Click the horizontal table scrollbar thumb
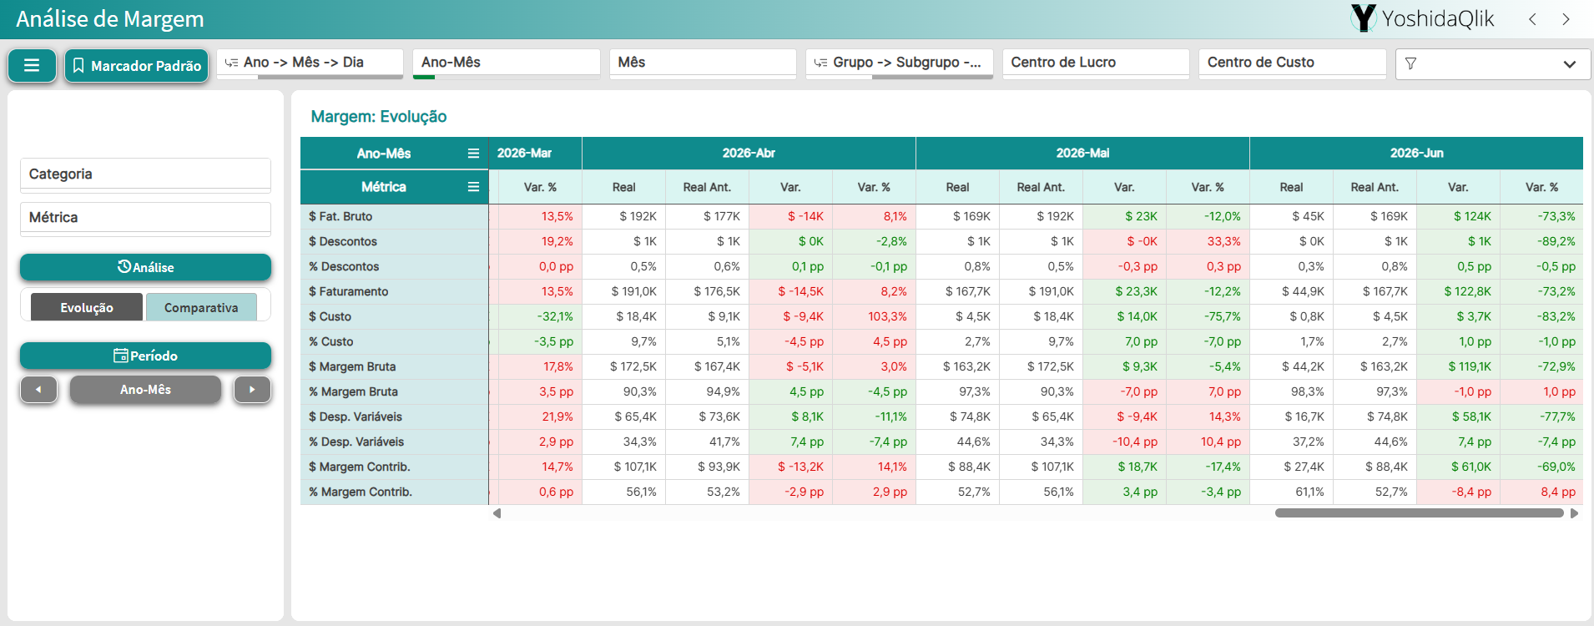 pos(1419,513)
